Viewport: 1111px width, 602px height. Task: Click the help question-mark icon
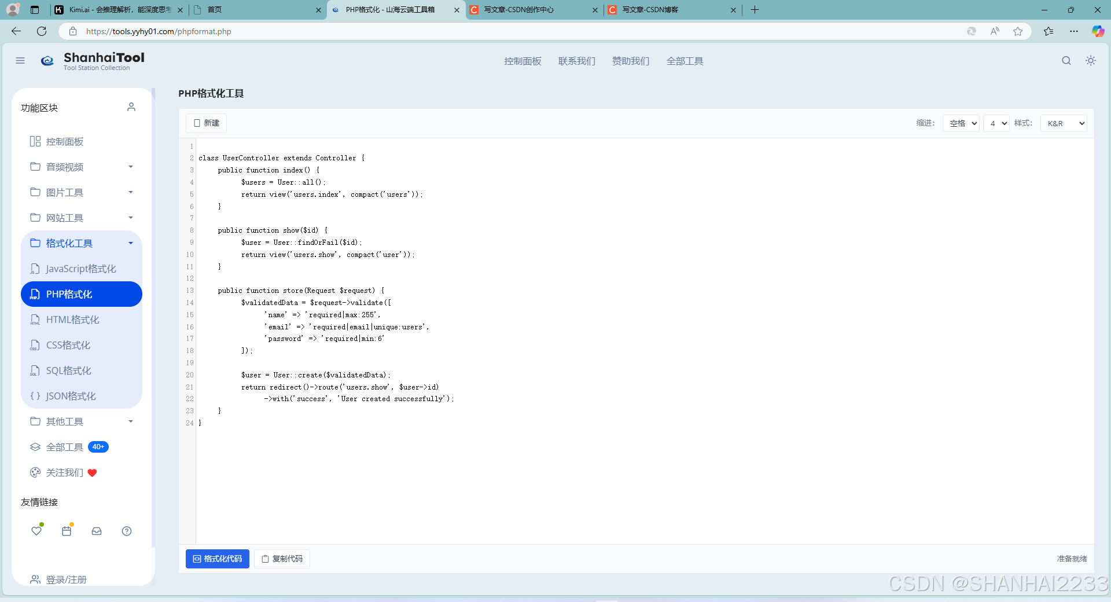[127, 531]
